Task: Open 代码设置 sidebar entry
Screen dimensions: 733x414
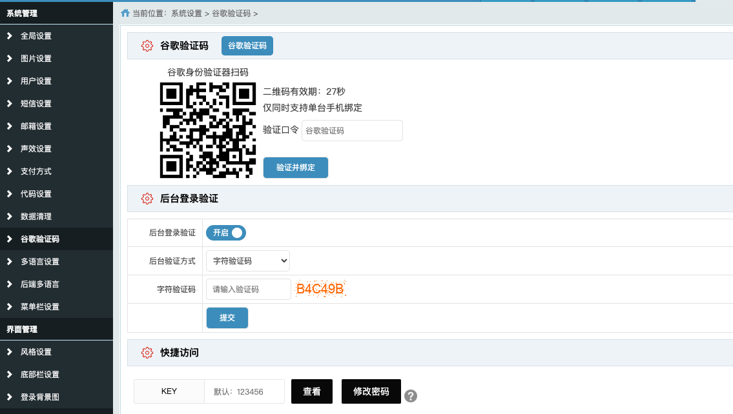Action: click(57, 193)
